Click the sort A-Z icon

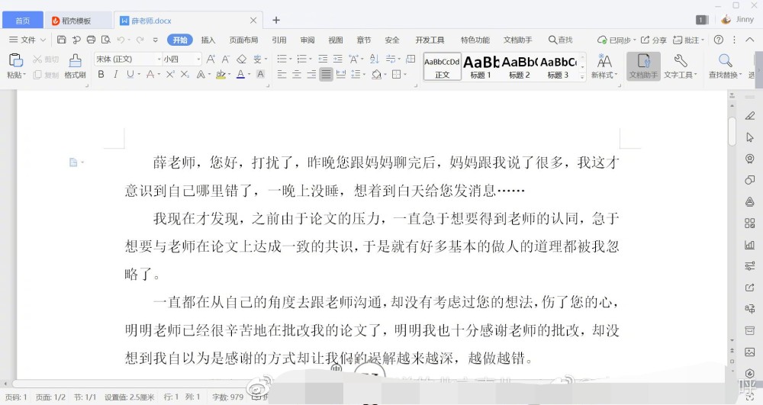coord(374,59)
